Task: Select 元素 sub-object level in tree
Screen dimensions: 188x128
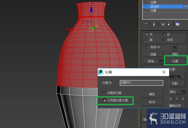Action: [153, 10]
